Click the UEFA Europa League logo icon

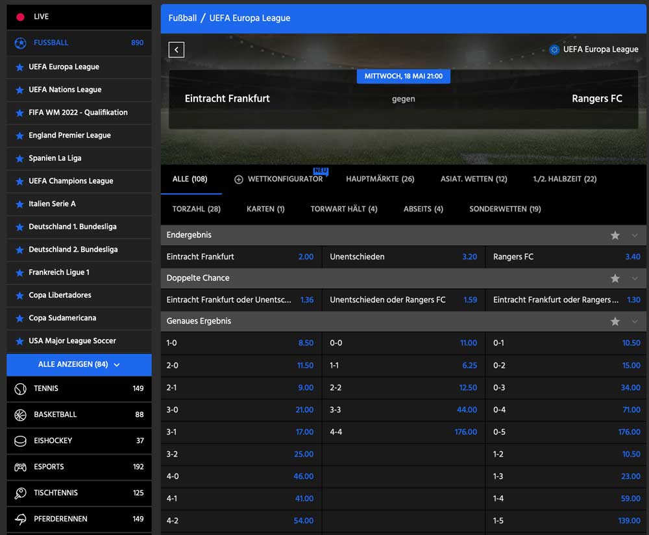pos(554,50)
